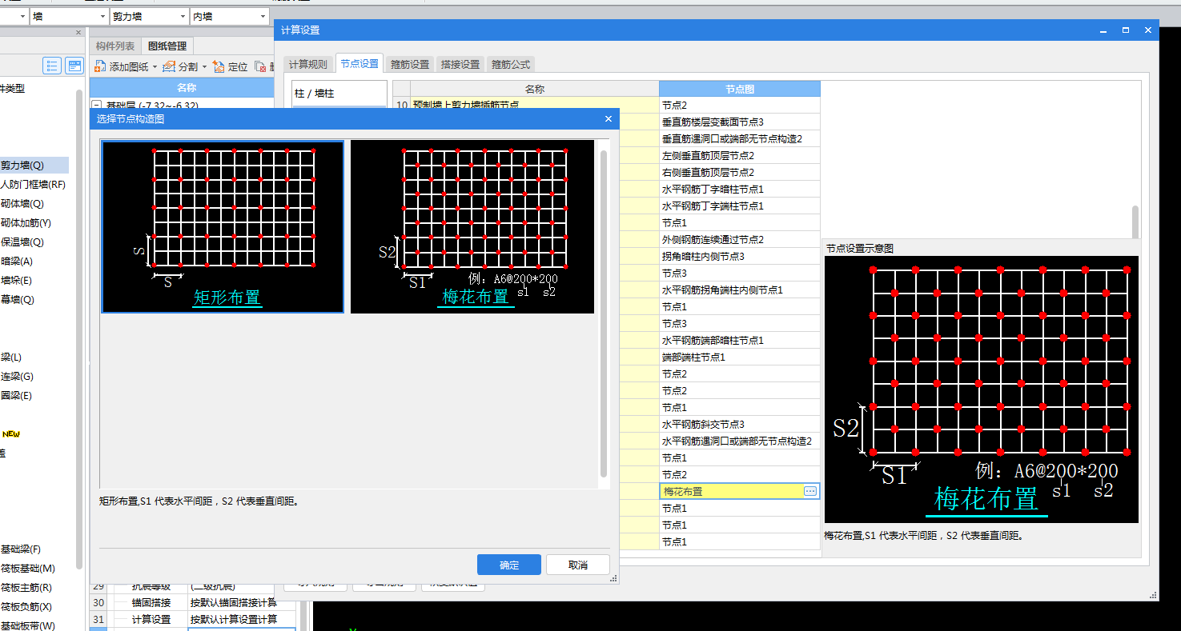Maximize the 计算设置 window
The height and width of the screenshot is (631, 1181).
1125,30
